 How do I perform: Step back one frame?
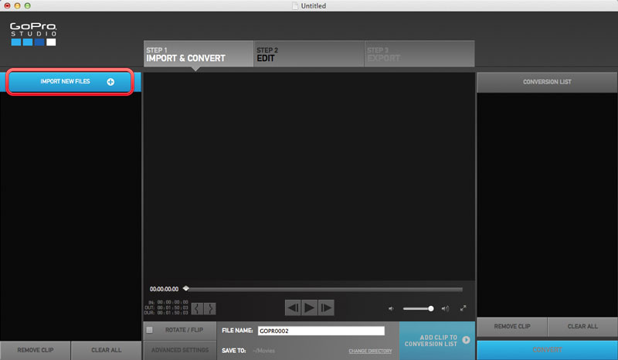(x=293, y=307)
